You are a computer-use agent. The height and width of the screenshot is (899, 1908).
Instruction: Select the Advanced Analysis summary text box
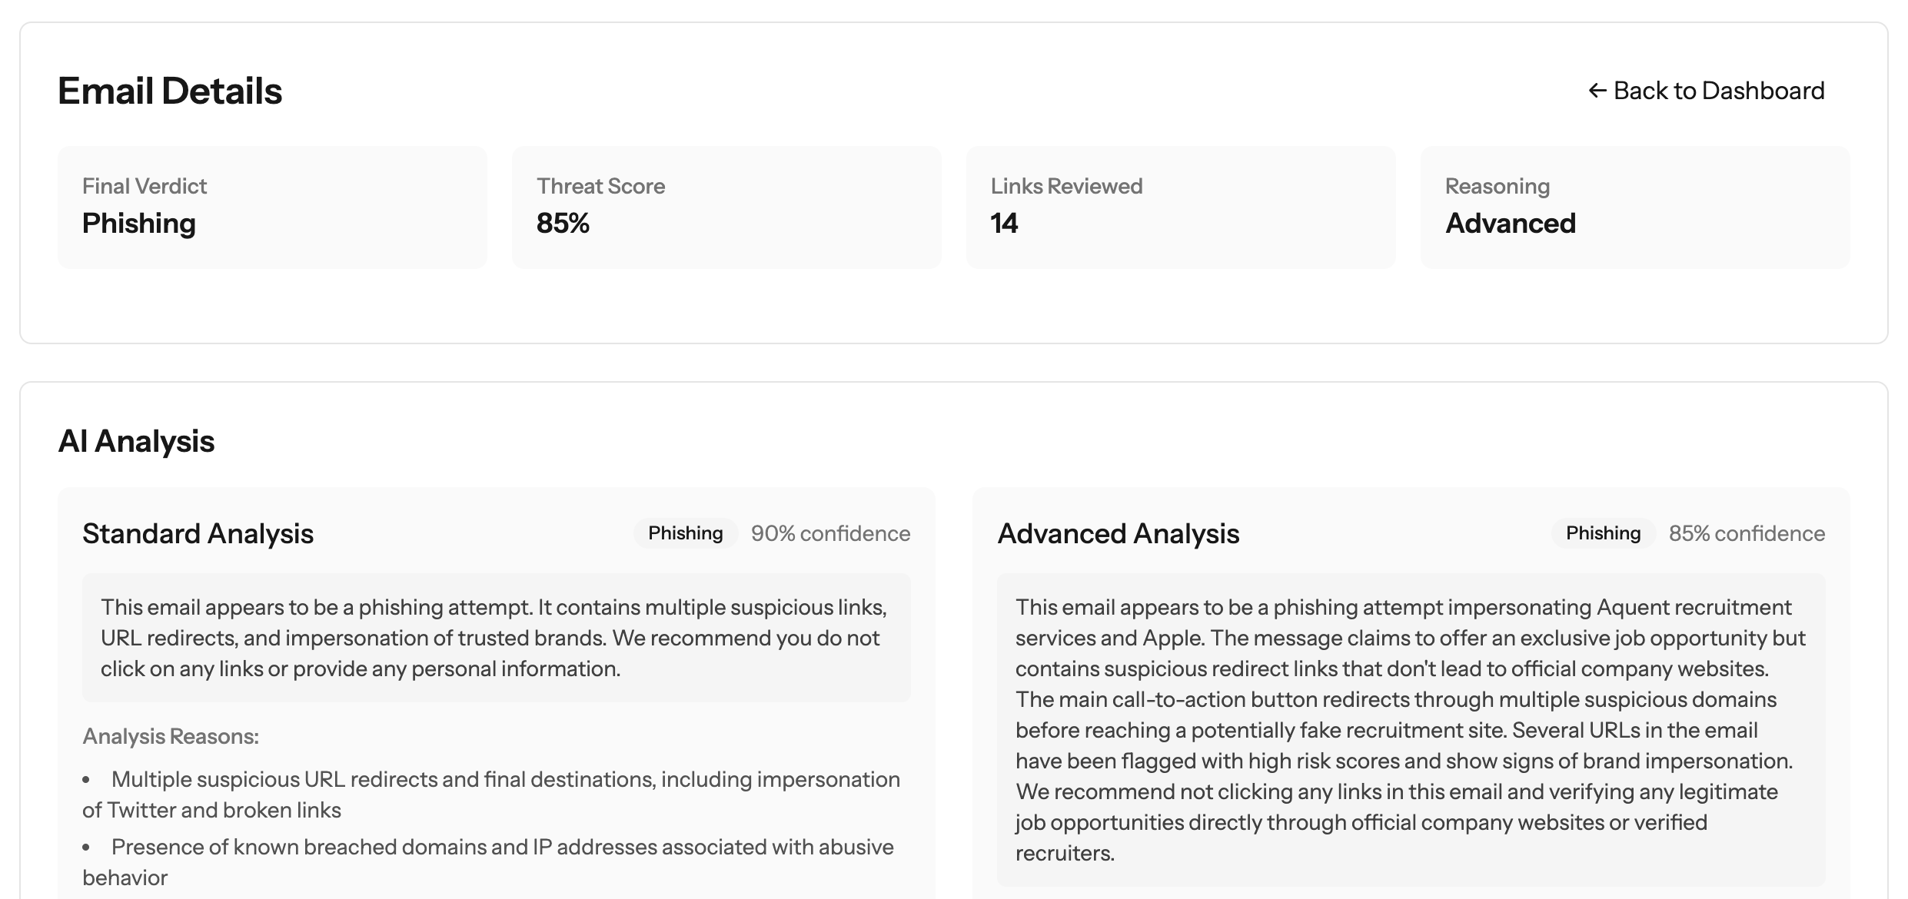(1422, 730)
